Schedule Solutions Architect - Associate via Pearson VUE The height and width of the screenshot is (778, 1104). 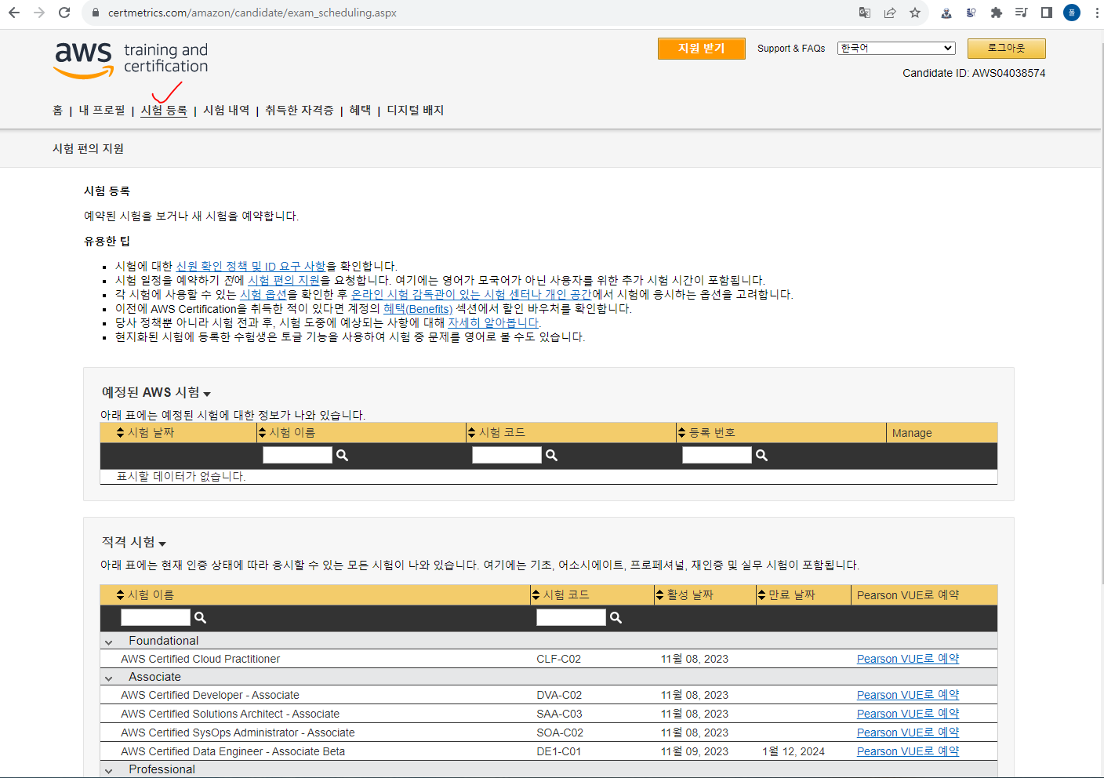[908, 714]
